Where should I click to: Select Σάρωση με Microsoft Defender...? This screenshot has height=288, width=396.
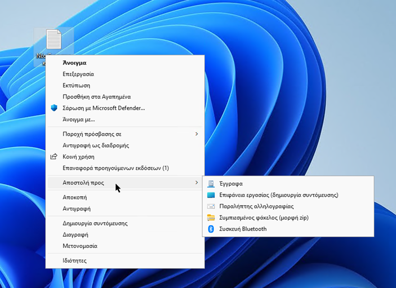click(x=125, y=108)
